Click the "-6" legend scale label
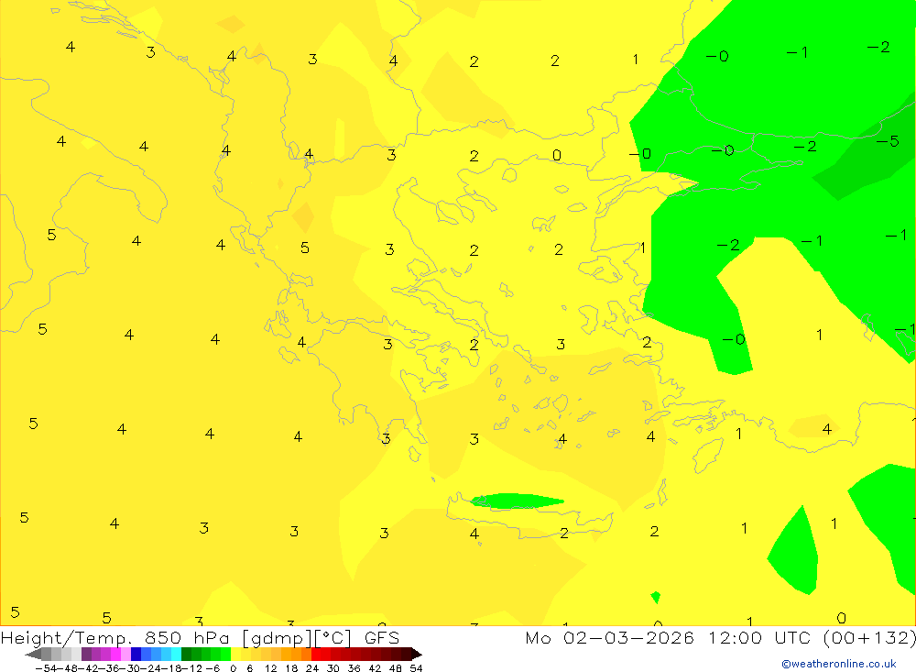 point(213,668)
